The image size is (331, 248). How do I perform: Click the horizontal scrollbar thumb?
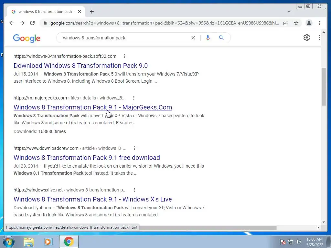pos(208,228)
